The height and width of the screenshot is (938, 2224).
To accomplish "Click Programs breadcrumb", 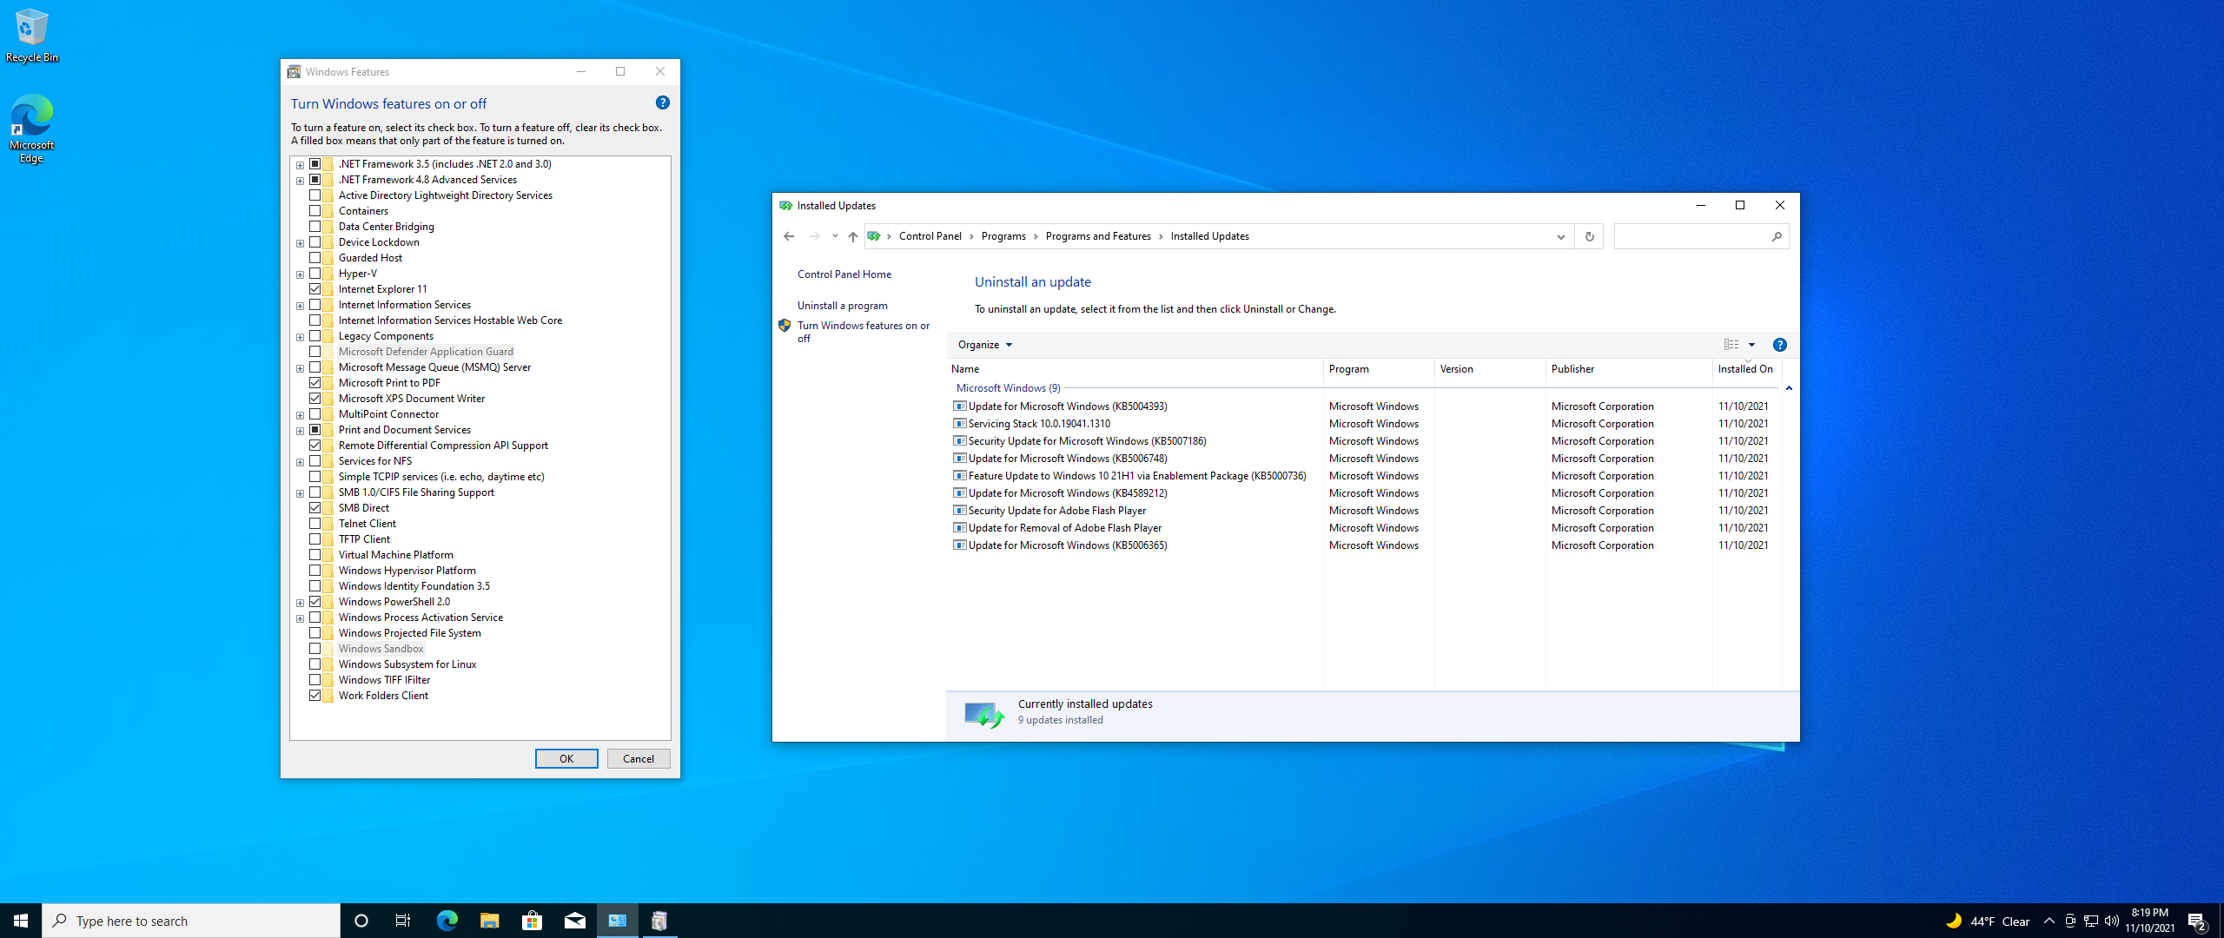I will coord(1003,236).
